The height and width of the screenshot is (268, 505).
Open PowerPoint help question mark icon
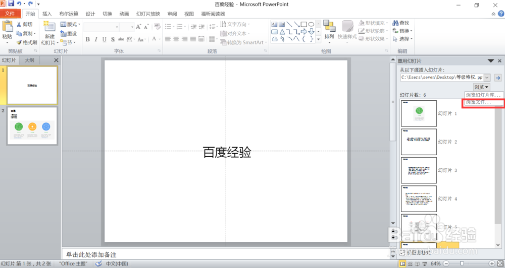click(501, 14)
